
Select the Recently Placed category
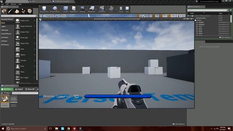[x=7, y=19]
